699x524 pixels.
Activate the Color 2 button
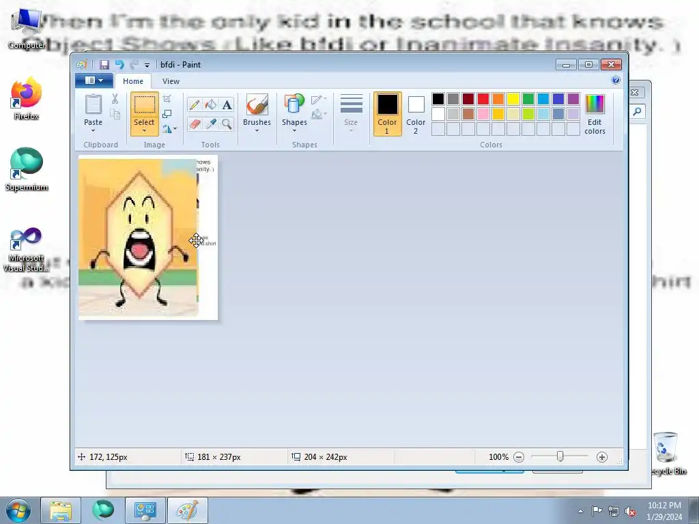(x=416, y=114)
